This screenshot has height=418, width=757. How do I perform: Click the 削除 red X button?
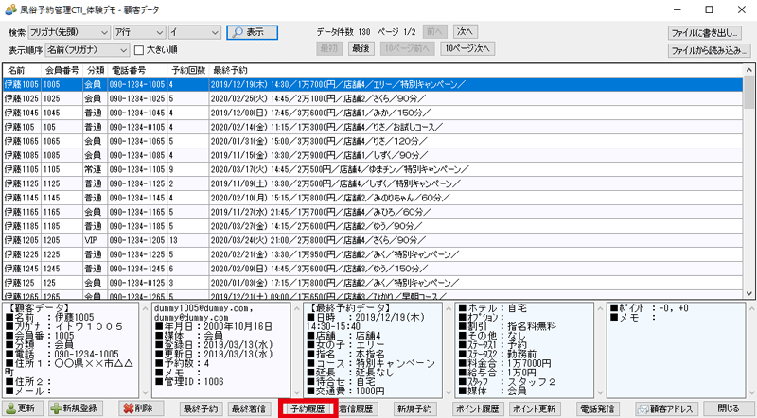[136, 409]
